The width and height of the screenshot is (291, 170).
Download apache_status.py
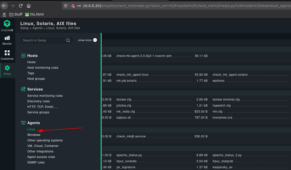click(129, 155)
